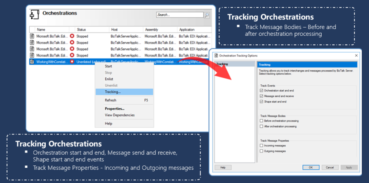The width and height of the screenshot is (369, 183).
Task: Sort by the Application column header
Action: tap(195, 30)
